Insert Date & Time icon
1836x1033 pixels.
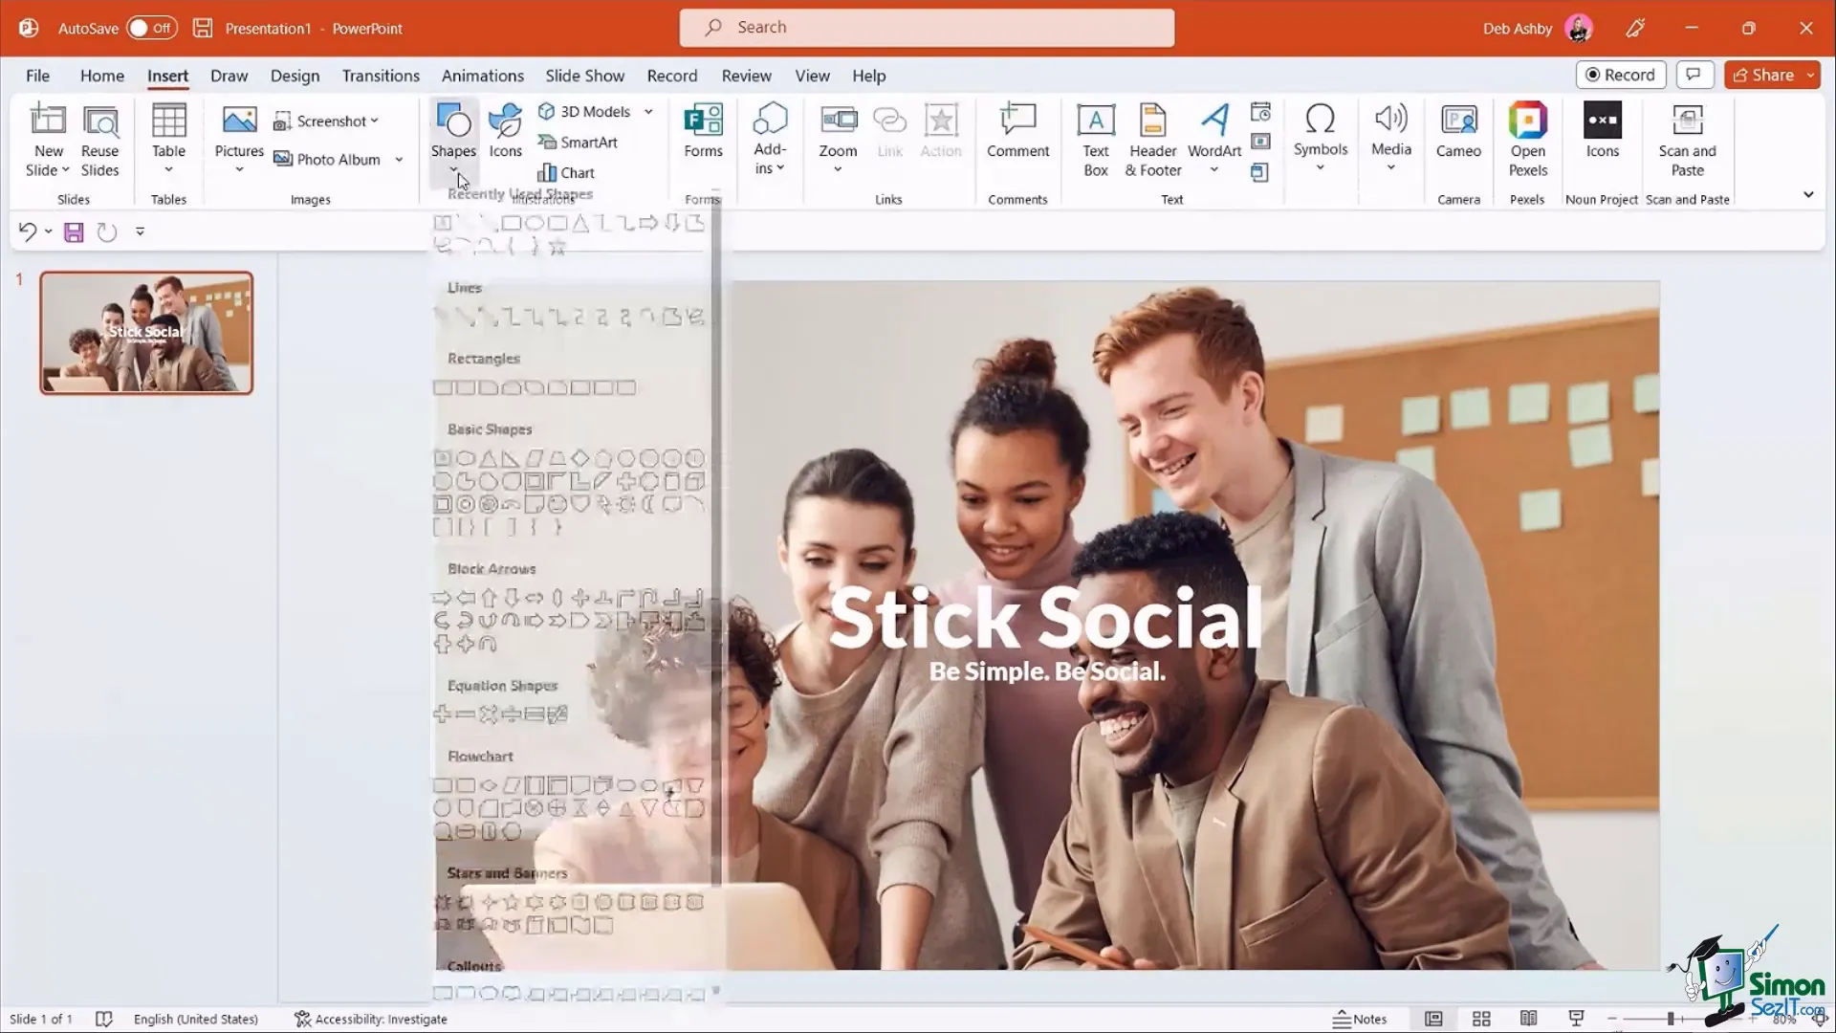1261,112
